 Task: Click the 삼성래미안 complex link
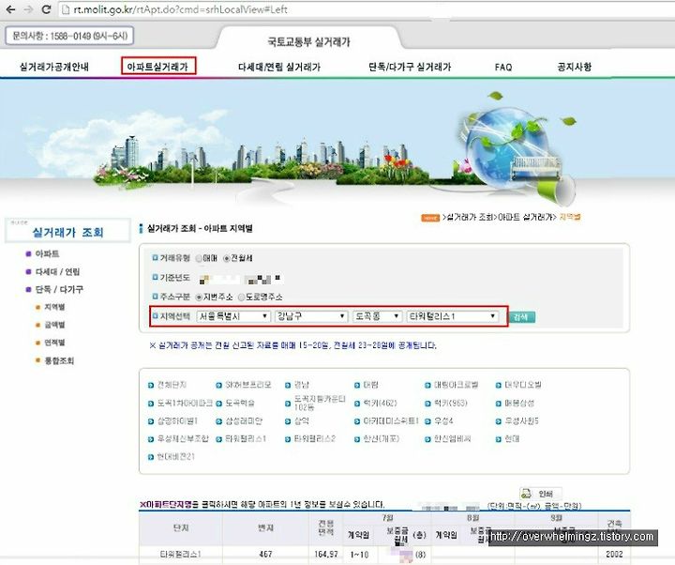pos(244,420)
